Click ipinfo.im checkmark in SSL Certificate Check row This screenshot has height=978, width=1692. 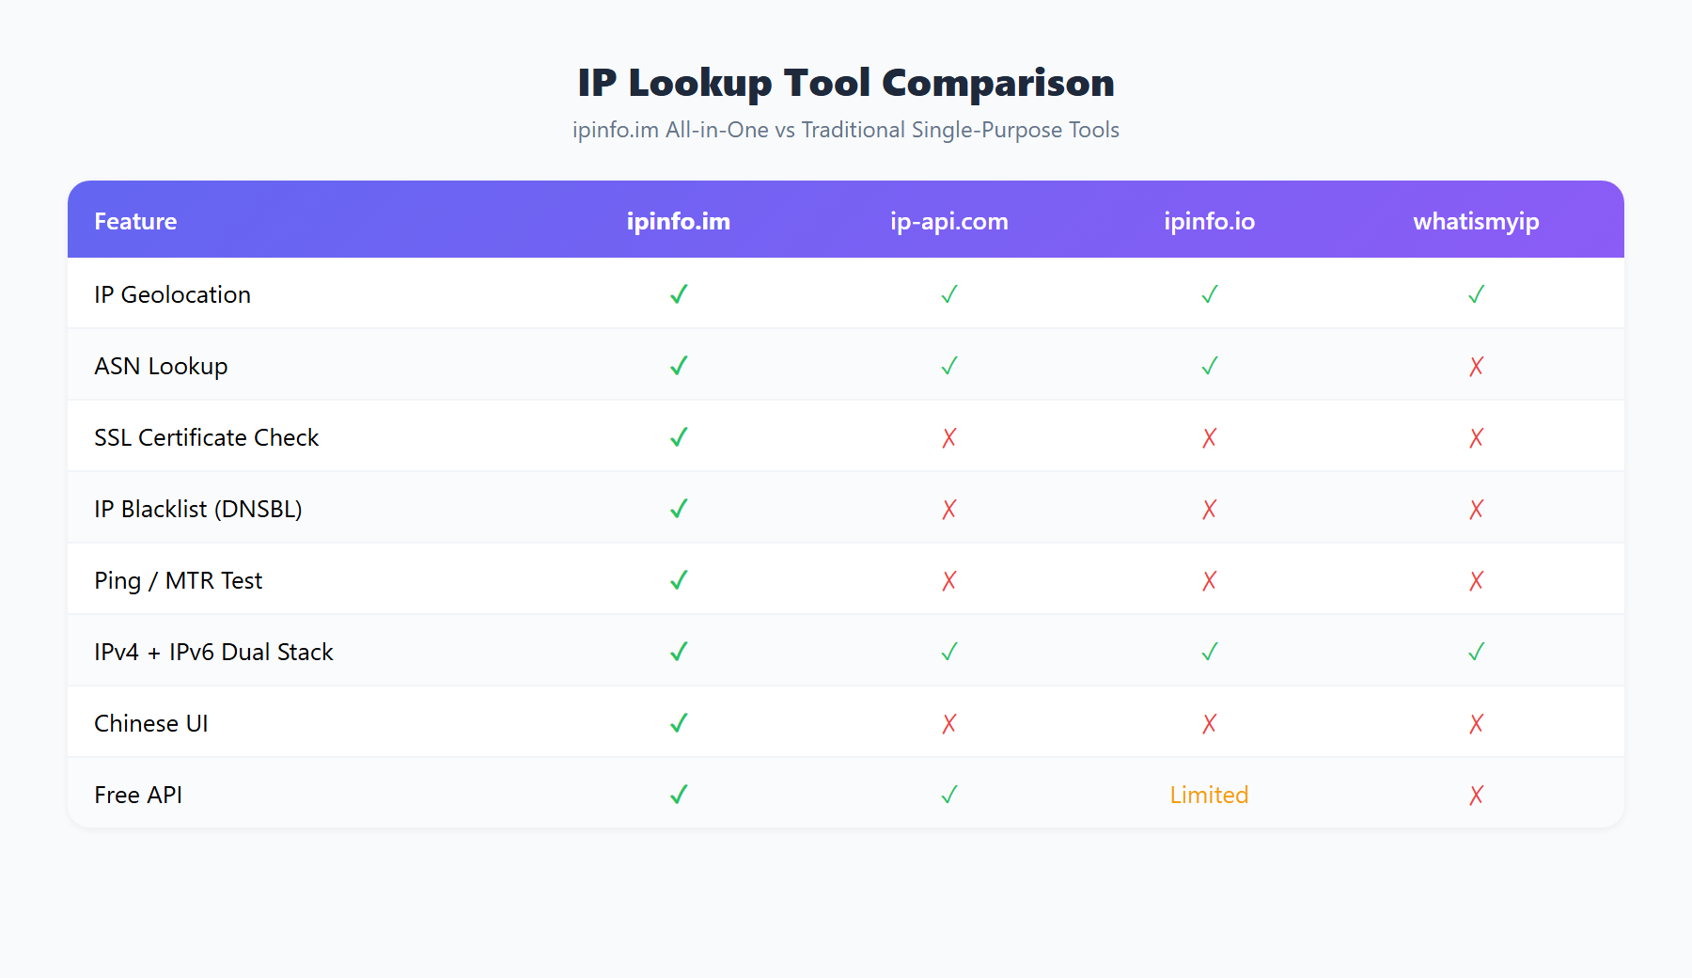click(679, 437)
